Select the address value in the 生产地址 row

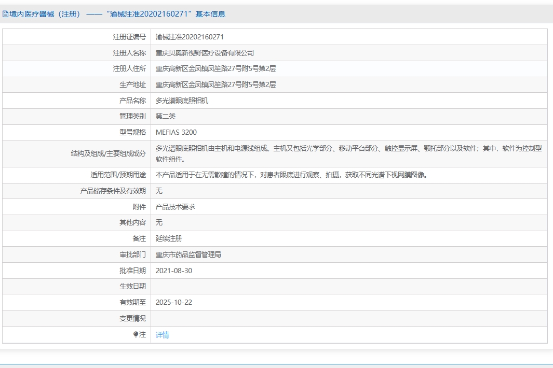tap(216, 84)
